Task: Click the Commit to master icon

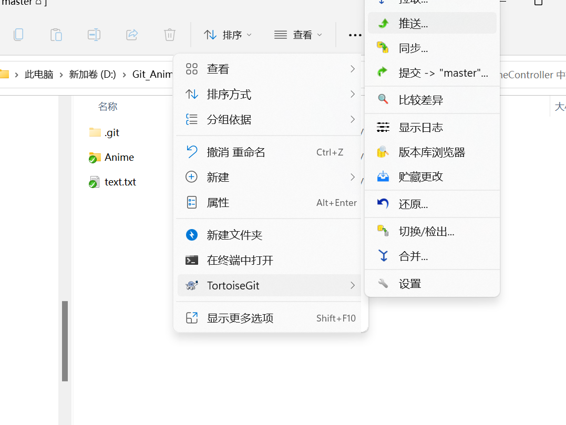Action: click(383, 72)
